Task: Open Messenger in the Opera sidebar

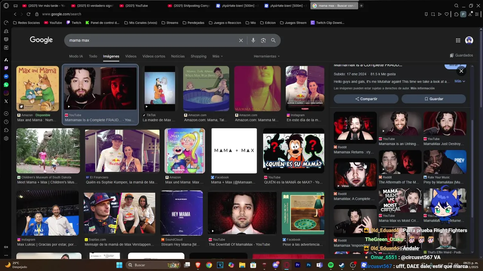Action: tap(6, 76)
